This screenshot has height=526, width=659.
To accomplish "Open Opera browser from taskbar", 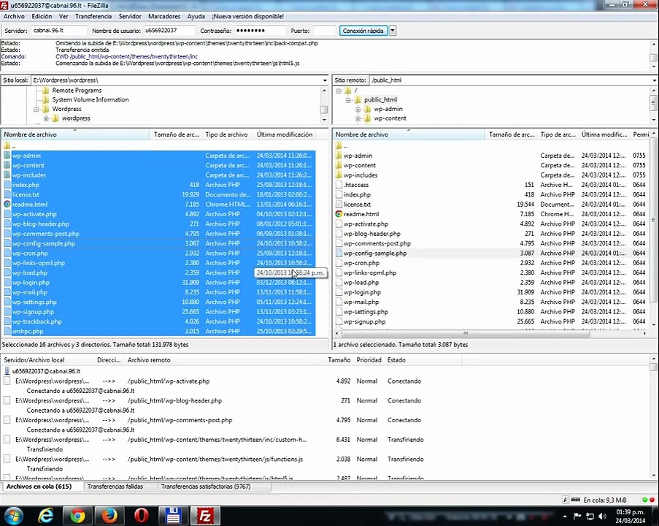I will click(x=142, y=516).
